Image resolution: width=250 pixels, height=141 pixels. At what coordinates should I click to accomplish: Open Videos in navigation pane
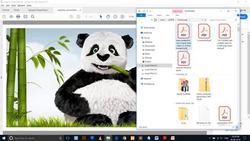[148, 61]
